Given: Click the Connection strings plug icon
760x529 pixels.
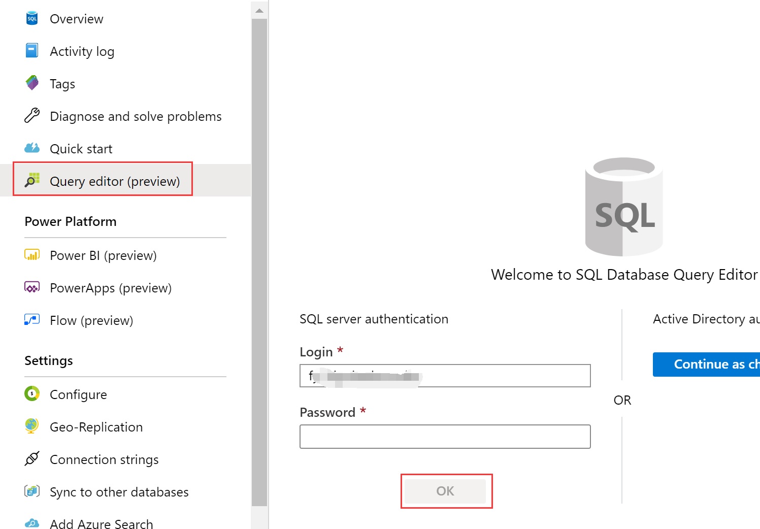Looking at the screenshot, I should click(x=32, y=458).
